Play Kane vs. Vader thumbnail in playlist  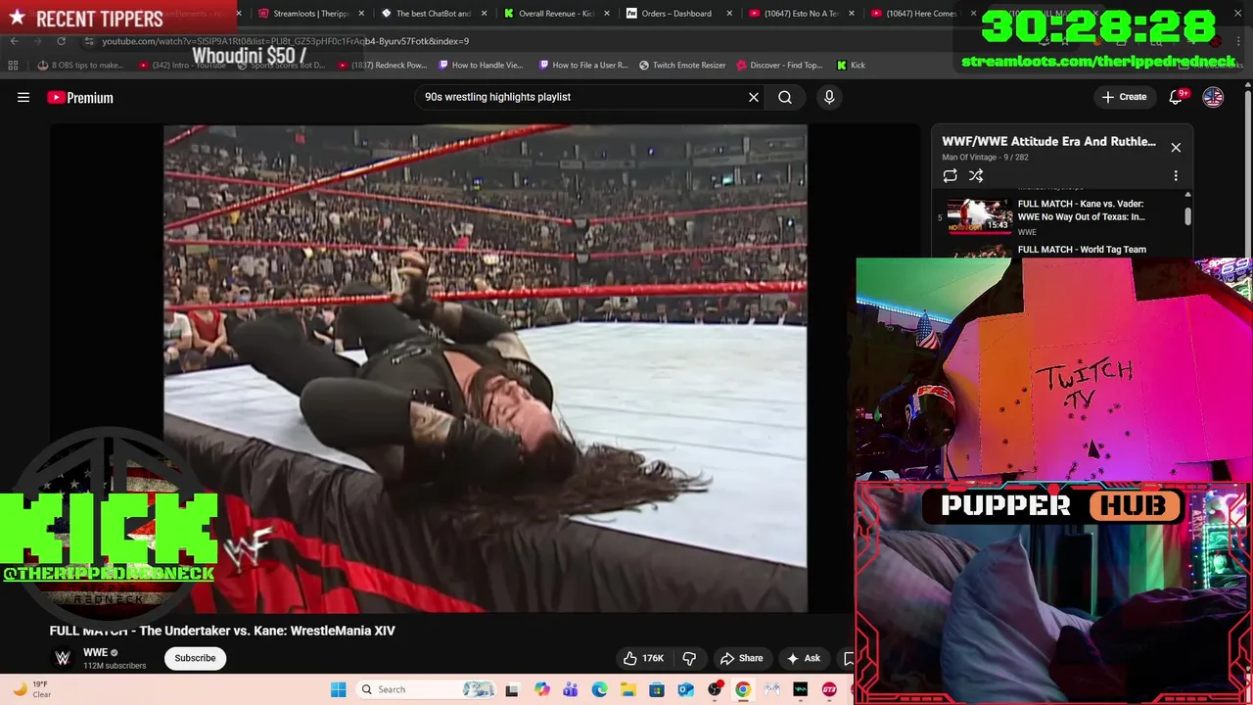click(980, 216)
